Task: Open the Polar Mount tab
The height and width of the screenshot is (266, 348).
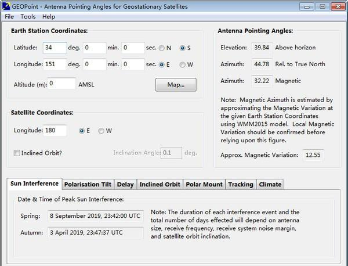Action: 204,185
